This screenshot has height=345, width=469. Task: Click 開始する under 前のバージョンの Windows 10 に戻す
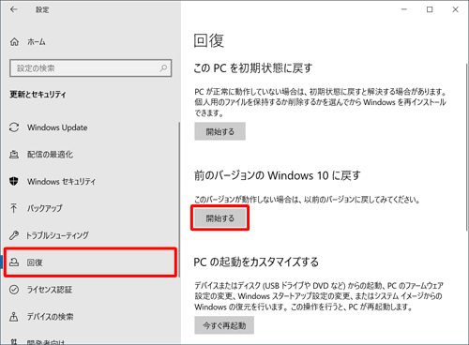click(219, 218)
